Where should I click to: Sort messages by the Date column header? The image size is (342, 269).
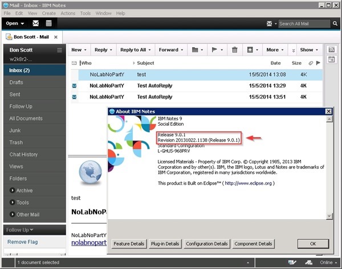click(x=275, y=63)
